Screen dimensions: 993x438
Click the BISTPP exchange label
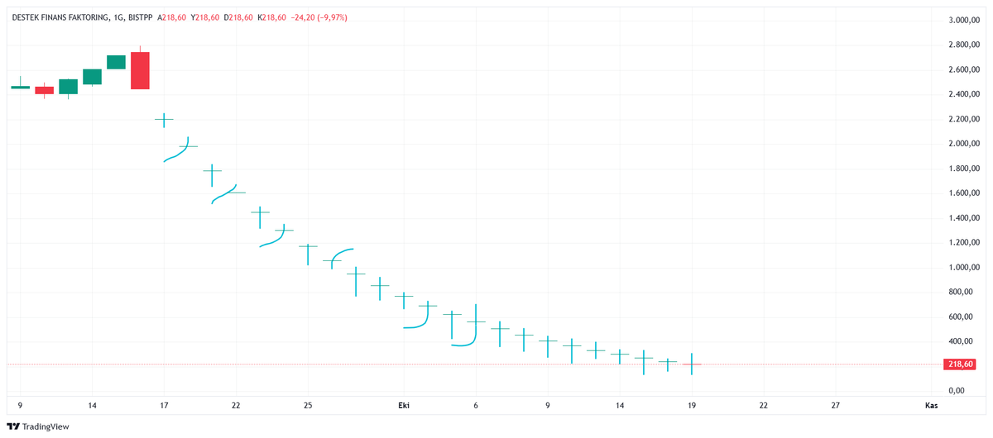coord(140,17)
